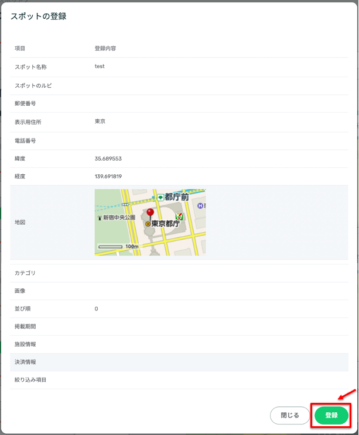Click the 電話番号 label
The image size is (359, 435).
25,141
